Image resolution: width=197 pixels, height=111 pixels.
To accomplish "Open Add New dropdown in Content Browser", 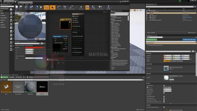I will pos(4,77).
